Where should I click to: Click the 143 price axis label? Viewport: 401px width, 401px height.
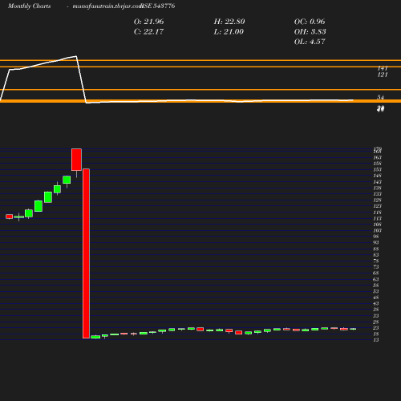click(x=378, y=182)
